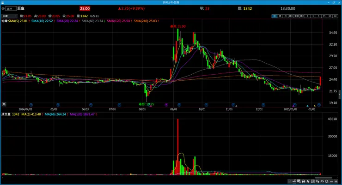The width and height of the screenshot is (342, 185).
Task: Click the volume MA(66) 264.24 label
Action: [x=55, y=114]
